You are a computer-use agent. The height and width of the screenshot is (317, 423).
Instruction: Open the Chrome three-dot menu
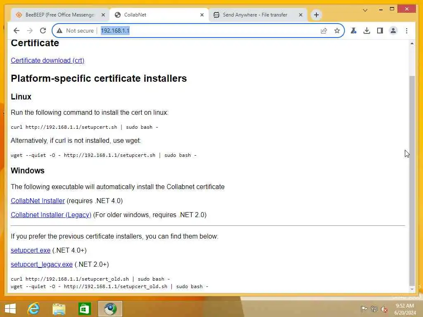(406, 31)
